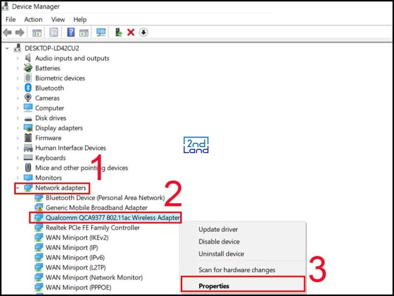
Task: Select the Human Interface Devices label
Action: click(70, 148)
